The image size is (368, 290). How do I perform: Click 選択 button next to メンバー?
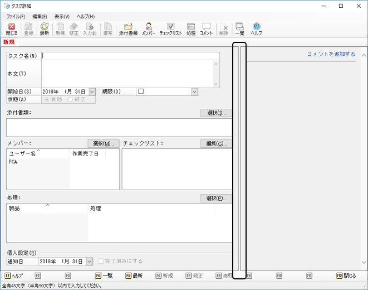(x=104, y=144)
